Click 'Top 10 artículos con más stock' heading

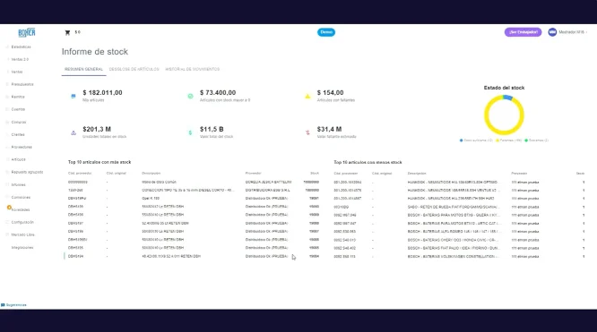pos(99,162)
